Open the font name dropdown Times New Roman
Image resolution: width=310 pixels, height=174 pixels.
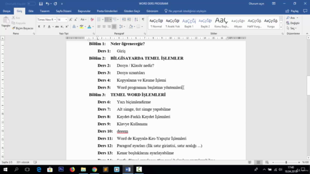pyautogui.click(x=55, y=19)
